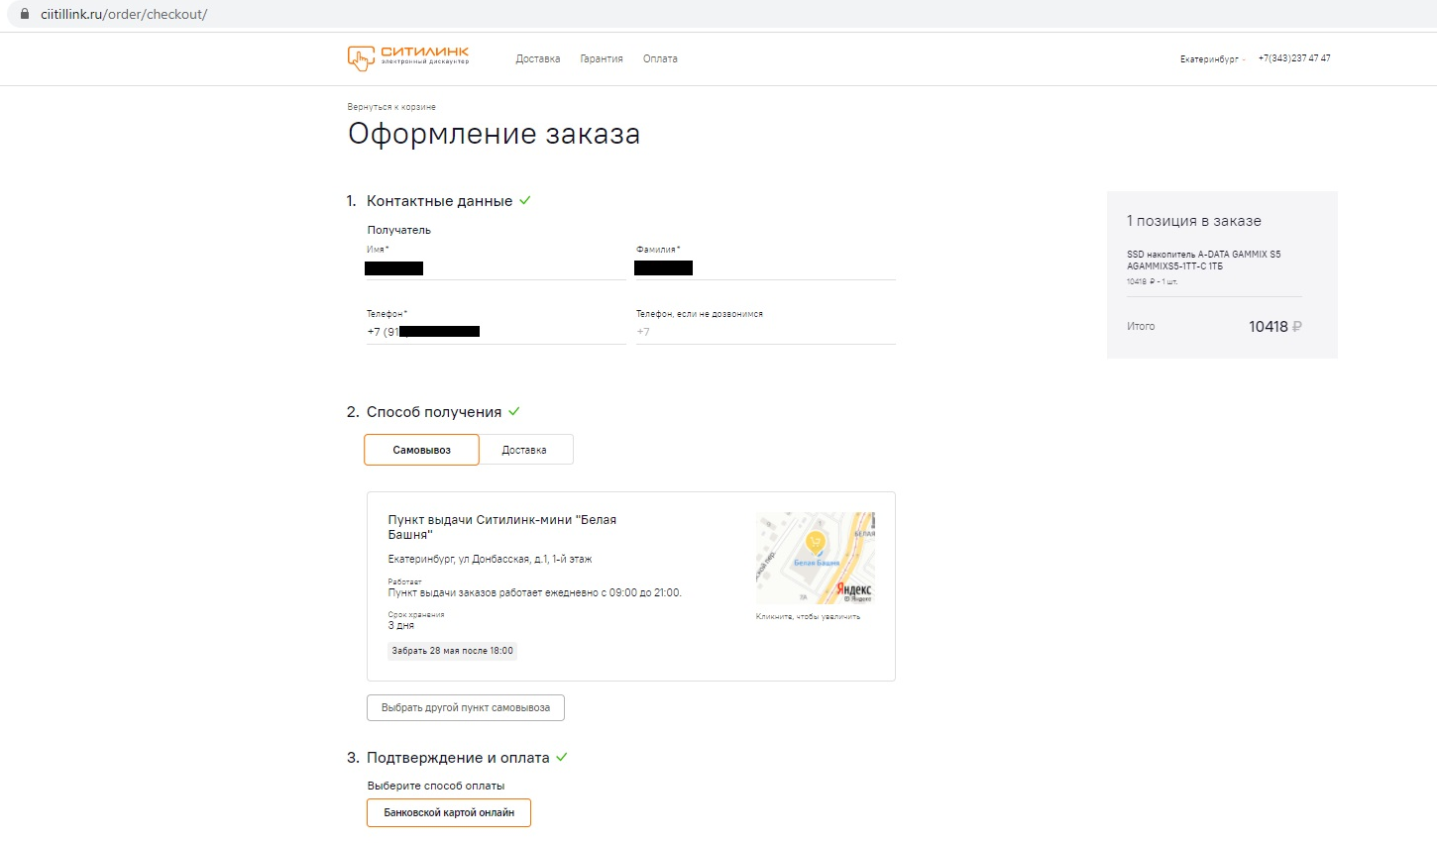Expand the Екатеринбург city selector
This screenshot has height=843, width=1437.
click(x=1212, y=59)
